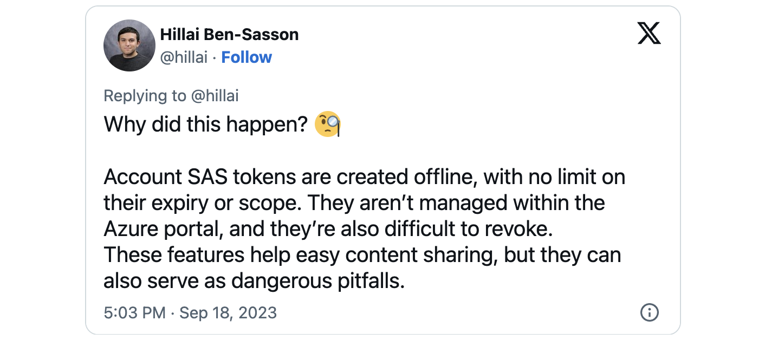
Task: Click the 'These features help easy content sharing' line
Action: point(362,255)
